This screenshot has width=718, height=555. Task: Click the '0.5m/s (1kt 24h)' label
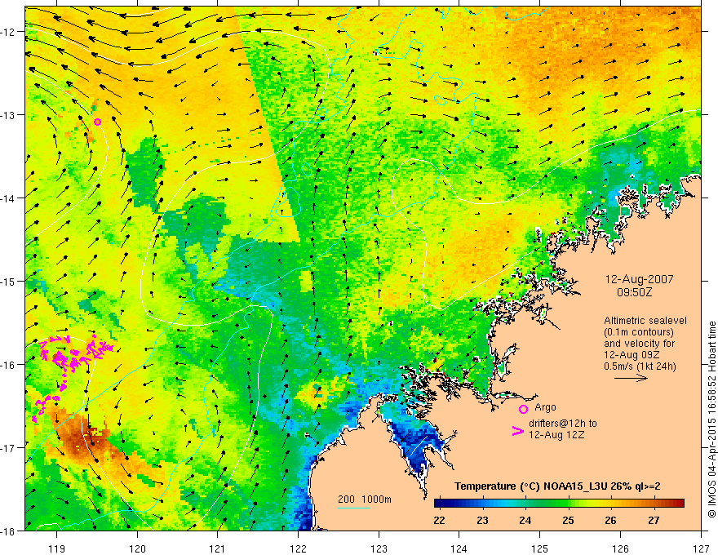(x=640, y=366)
